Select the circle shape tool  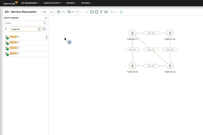[96, 12]
